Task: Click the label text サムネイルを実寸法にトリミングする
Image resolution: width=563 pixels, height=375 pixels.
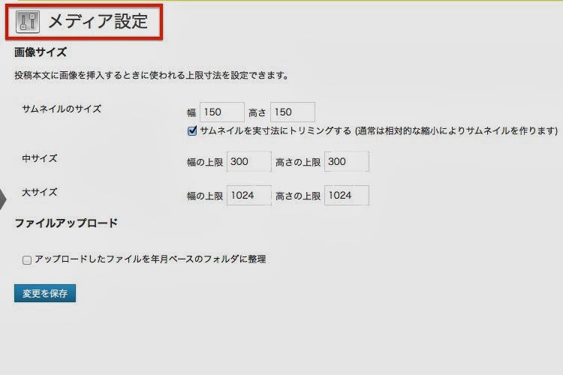Action: (275, 130)
